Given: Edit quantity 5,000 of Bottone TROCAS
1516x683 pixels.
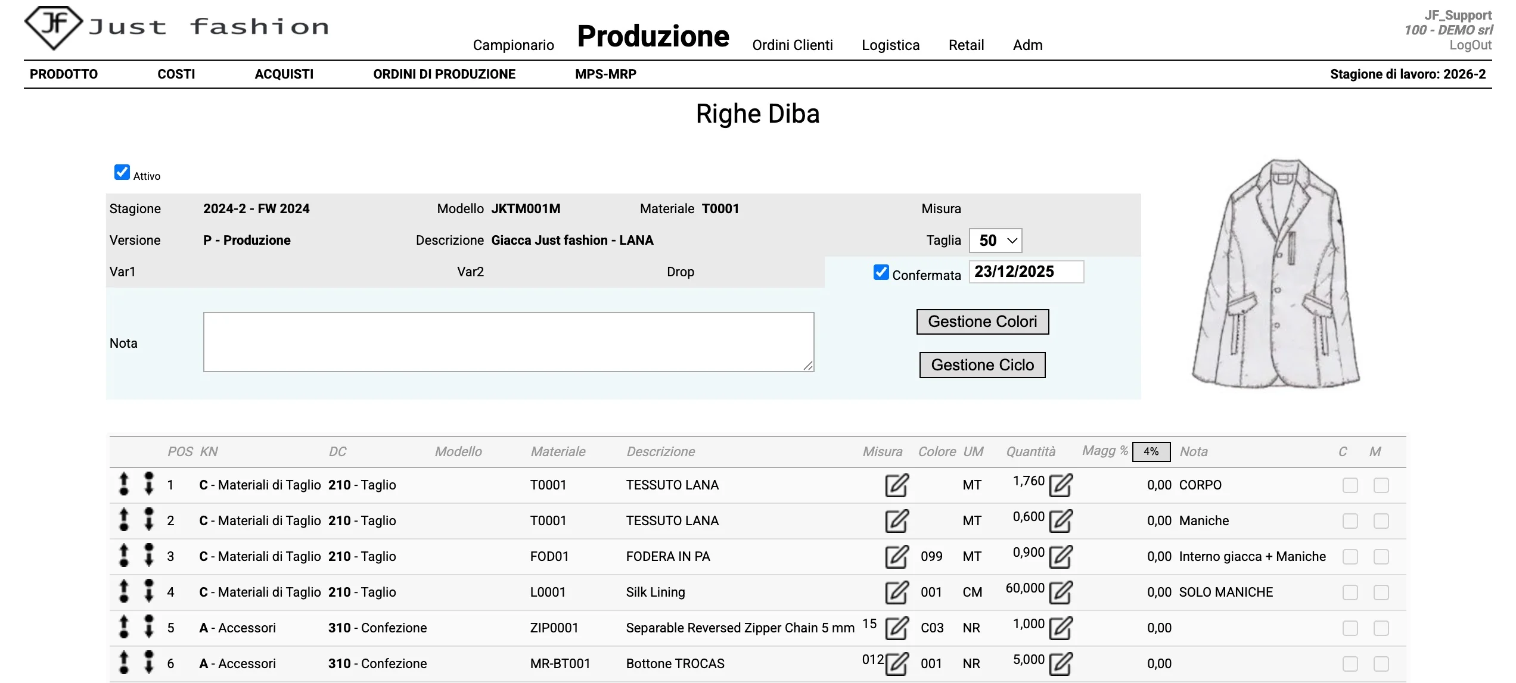Looking at the screenshot, I should point(1061,664).
